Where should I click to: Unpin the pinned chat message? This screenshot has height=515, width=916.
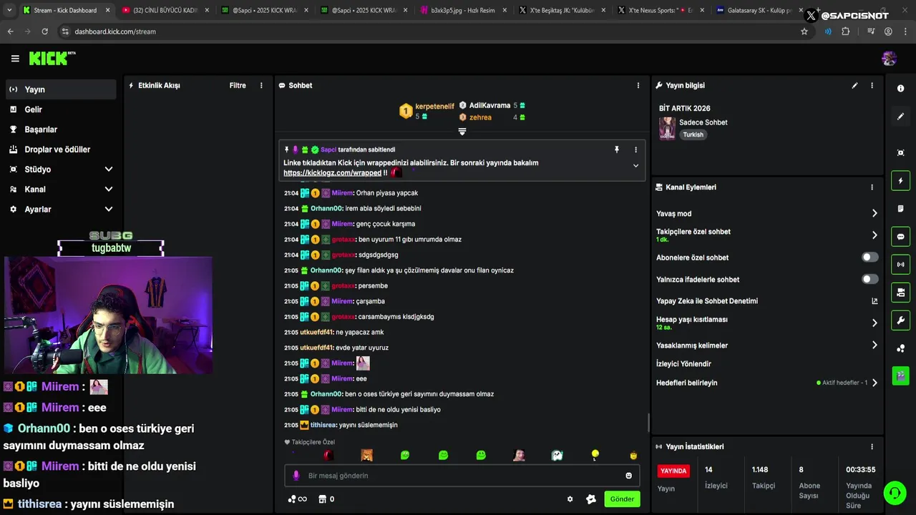coord(616,149)
